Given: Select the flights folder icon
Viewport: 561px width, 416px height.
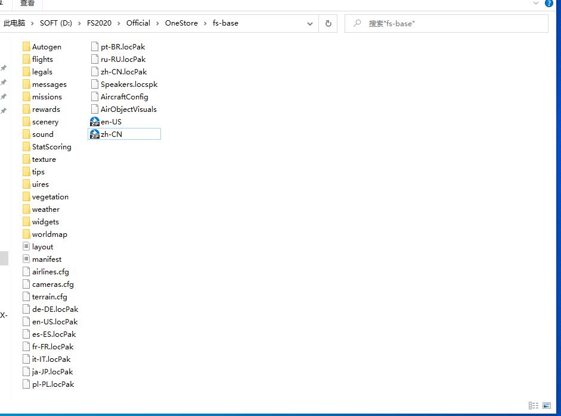Looking at the screenshot, I should tap(26, 60).
